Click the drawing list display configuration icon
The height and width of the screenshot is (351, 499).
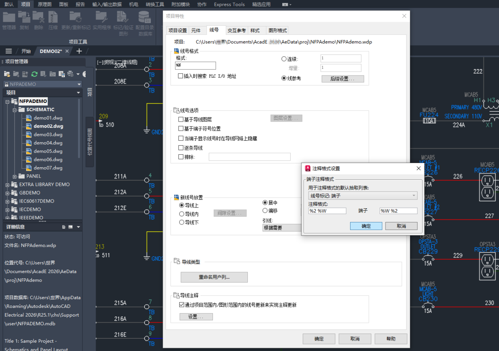tap(62, 74)
